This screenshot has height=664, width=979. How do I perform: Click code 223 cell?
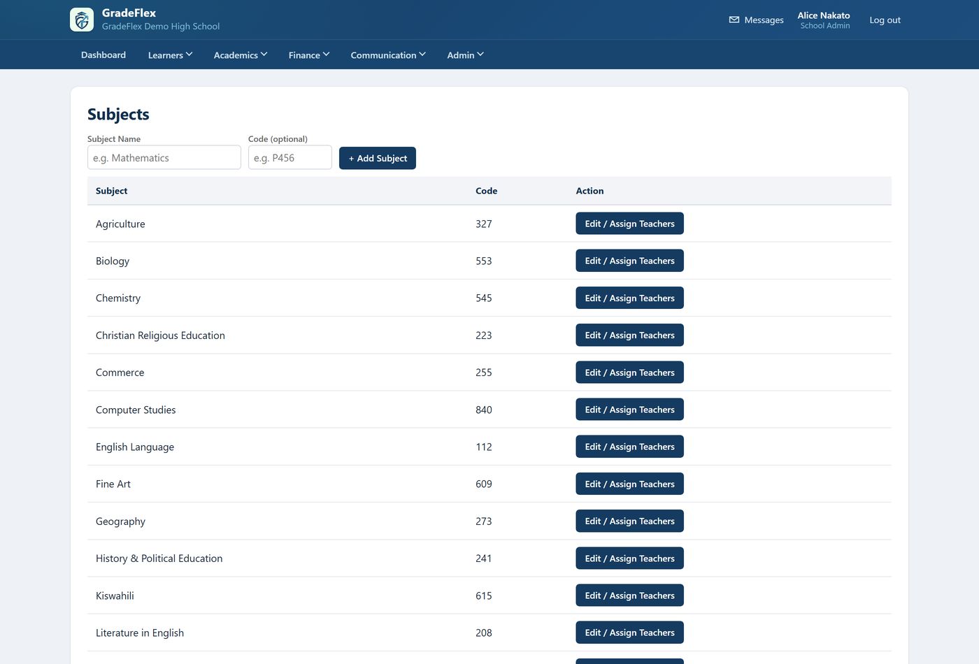[x=484, y=335]
